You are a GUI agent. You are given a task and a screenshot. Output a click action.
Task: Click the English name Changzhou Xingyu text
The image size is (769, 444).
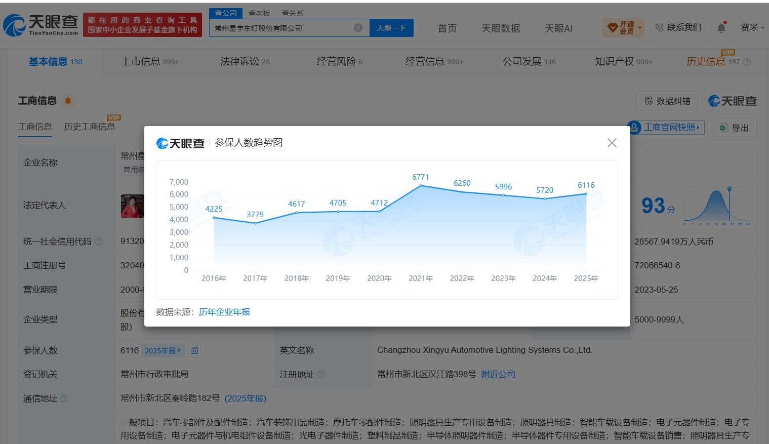coord(484,350)
